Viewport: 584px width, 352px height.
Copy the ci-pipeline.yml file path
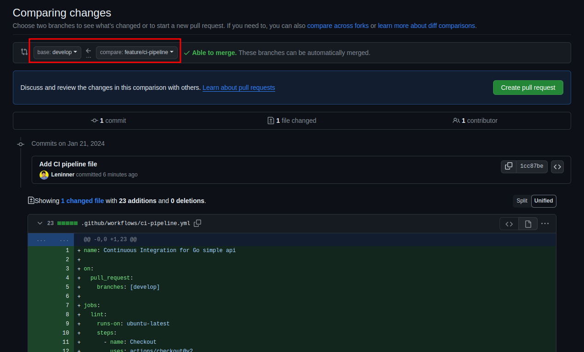197,223
